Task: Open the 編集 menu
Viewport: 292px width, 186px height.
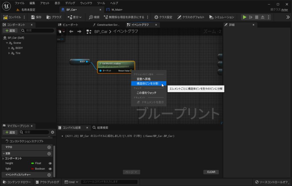Action: 32,3
